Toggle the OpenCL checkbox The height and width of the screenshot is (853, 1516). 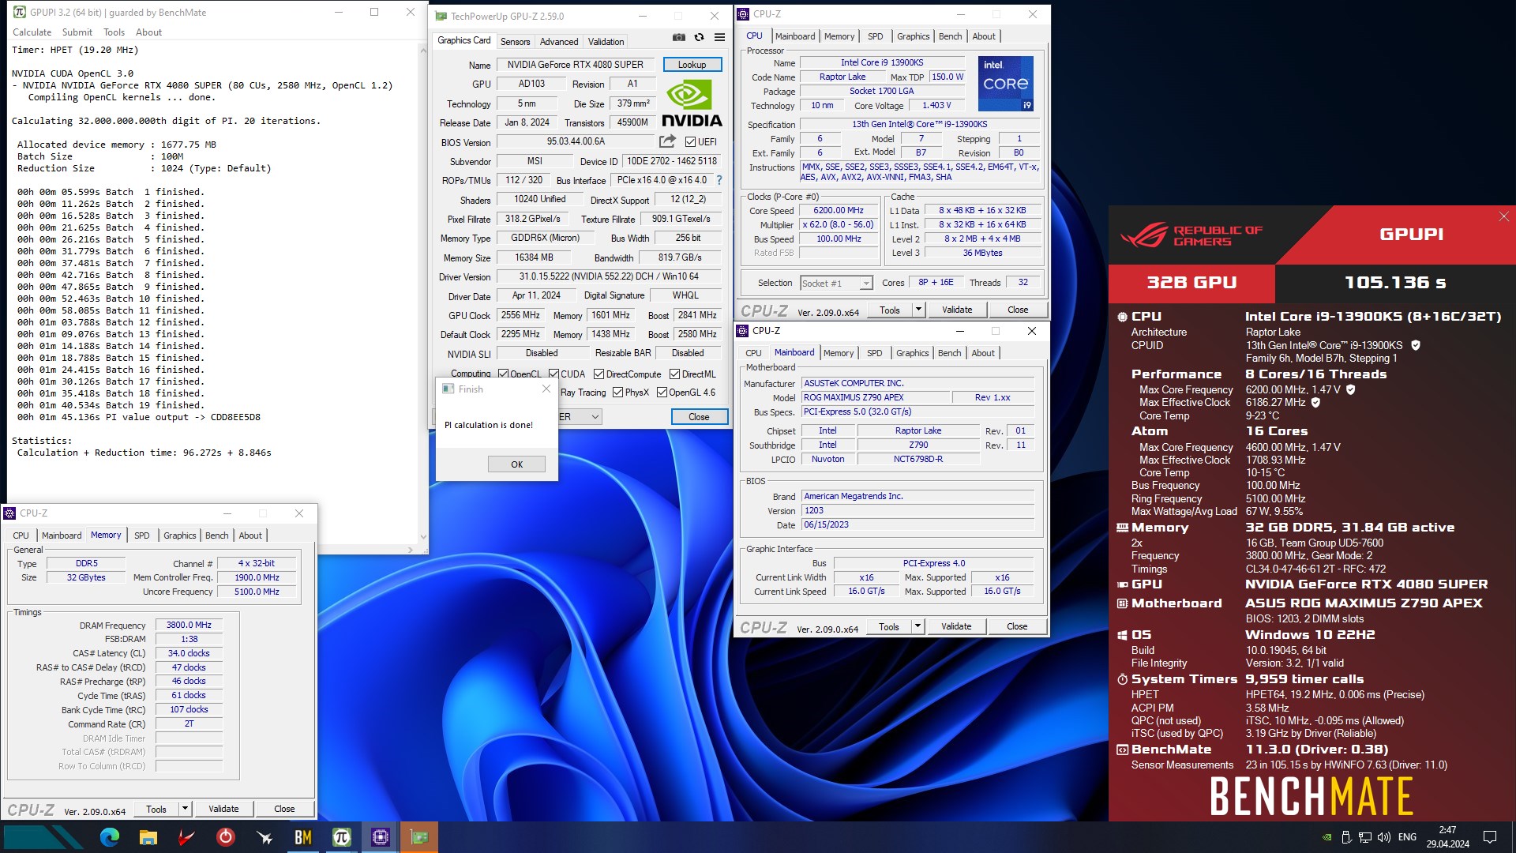coord(503,374)
